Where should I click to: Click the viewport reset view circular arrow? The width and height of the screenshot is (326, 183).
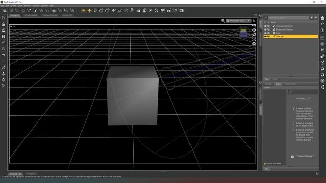point(254,44)
